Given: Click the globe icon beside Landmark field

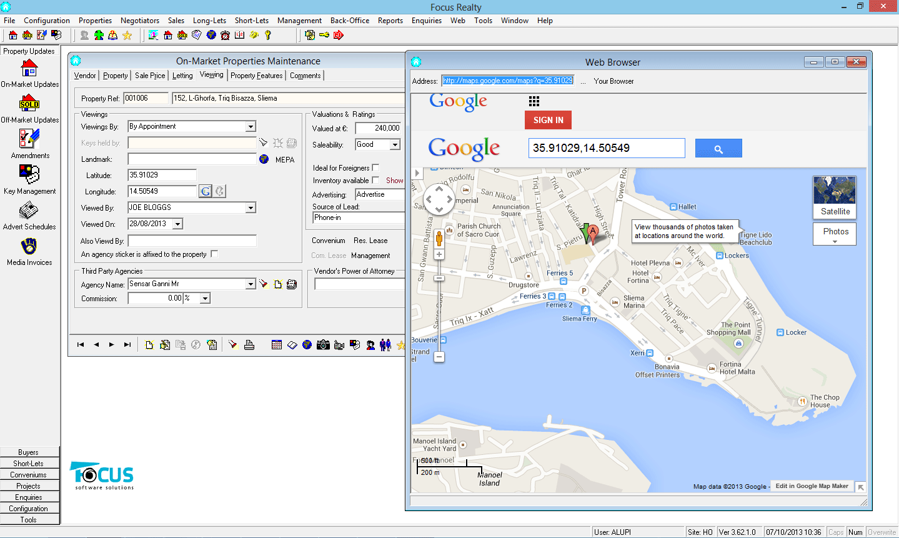Looking at the screenshot, I should 264,159.
